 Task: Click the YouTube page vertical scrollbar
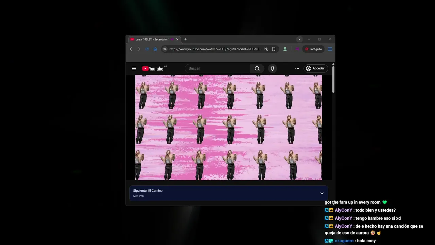click(x=333, y=80)
